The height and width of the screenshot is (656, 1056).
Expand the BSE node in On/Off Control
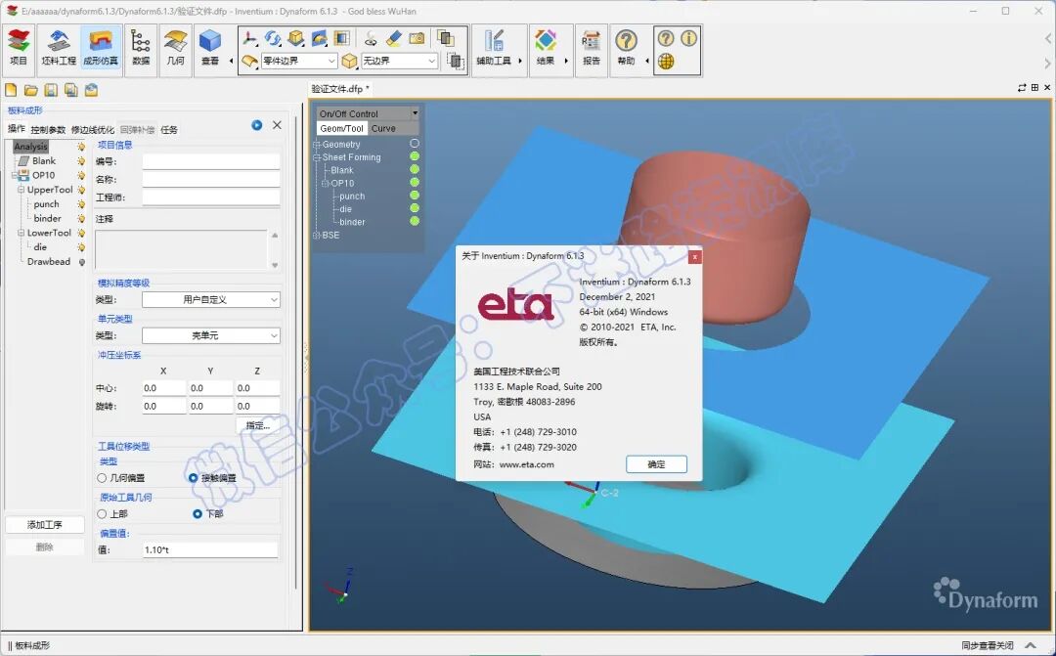pyautogui.click(x=317, y=235)
